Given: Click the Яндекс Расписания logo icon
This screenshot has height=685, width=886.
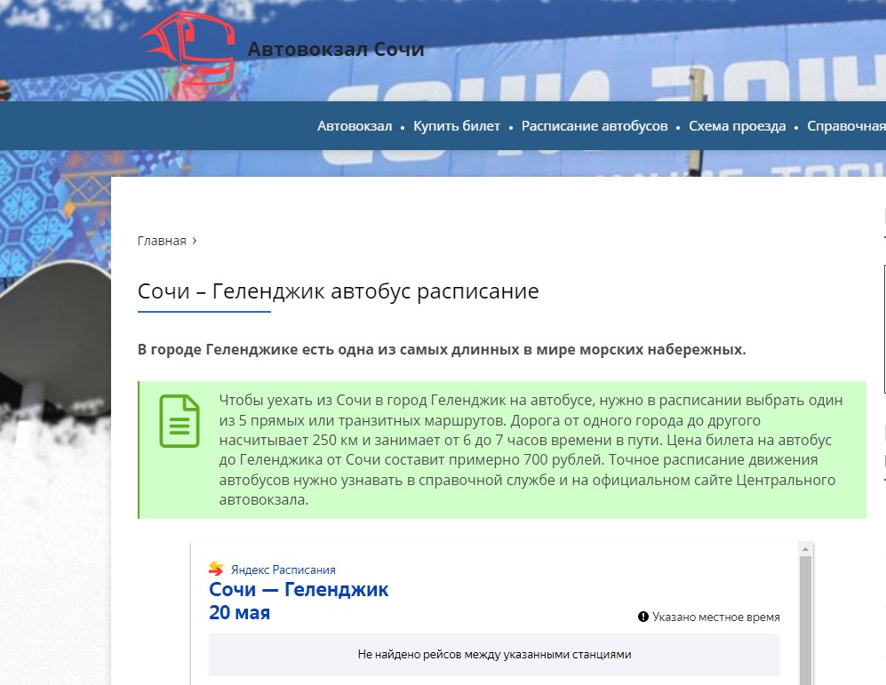Looking at the screenshot, I should pos(216,568).
